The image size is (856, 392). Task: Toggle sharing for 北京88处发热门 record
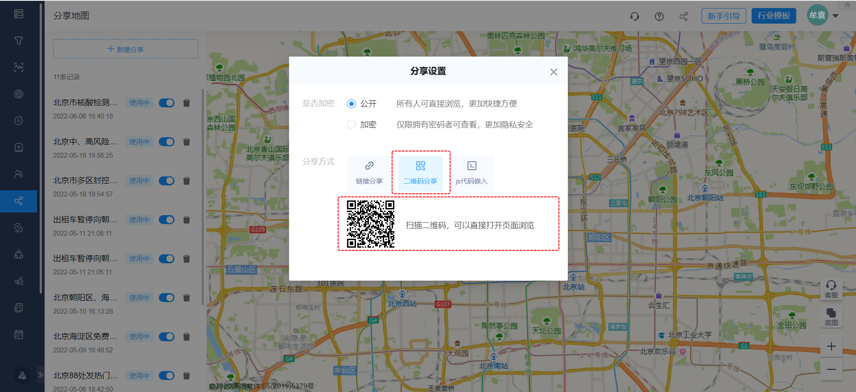tap(166, 376)
